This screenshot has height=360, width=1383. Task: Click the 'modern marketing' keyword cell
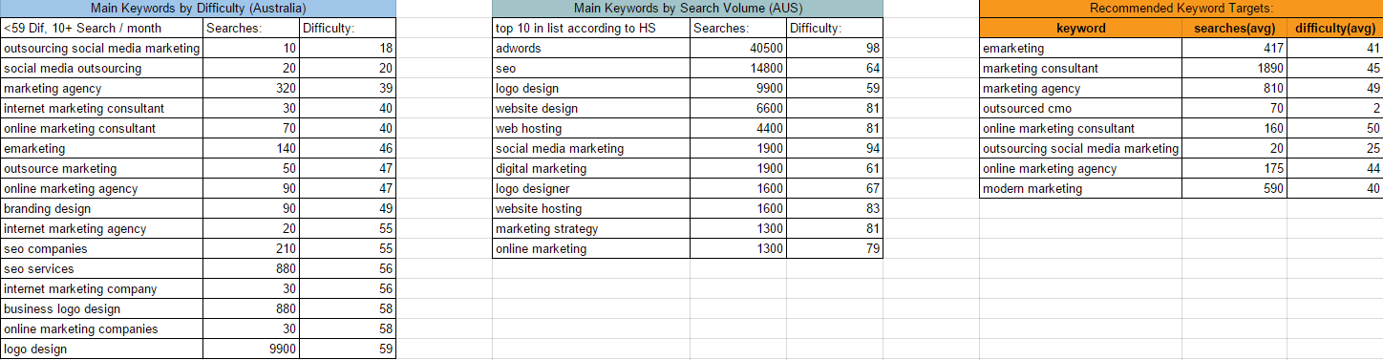[1081, 188]
